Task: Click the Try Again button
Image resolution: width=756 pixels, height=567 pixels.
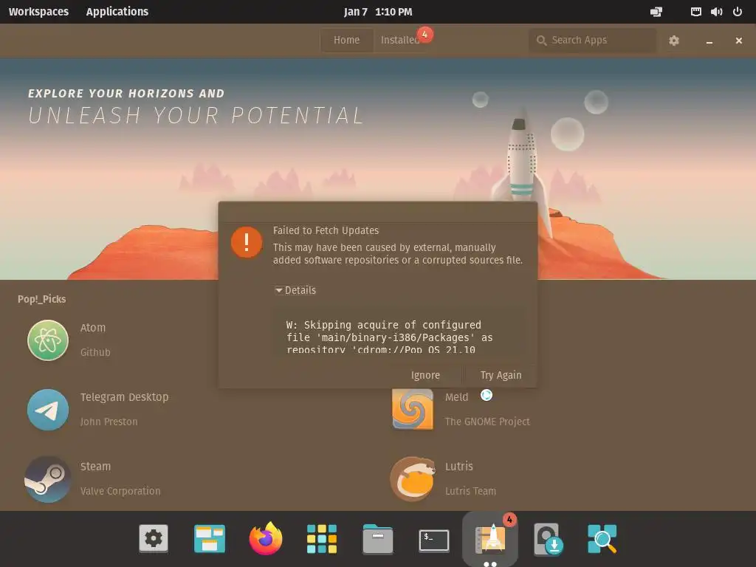Action: (501, 375)
